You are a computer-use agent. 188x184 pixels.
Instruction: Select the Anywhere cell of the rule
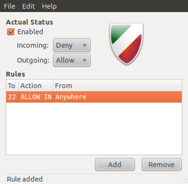coord(118,97)
